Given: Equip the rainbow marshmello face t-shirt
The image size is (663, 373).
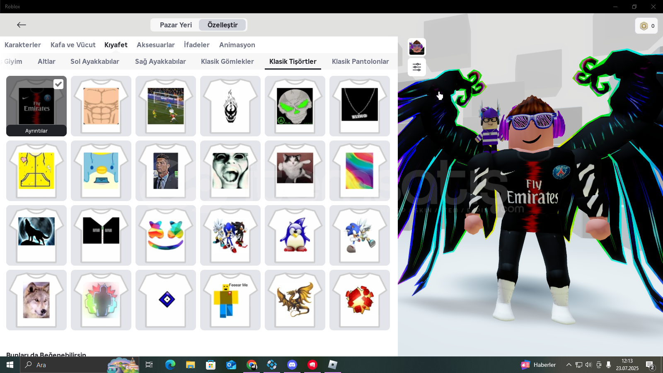Looking at the screenshot, I should click(x=166, y=235).
